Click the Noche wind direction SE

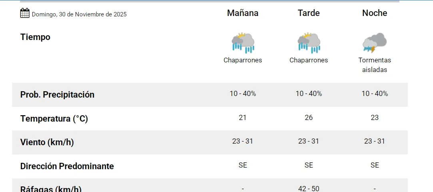click(x=375, y=165)
